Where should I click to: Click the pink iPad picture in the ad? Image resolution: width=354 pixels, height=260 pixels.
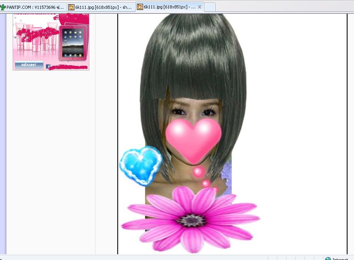pyautogui.click(x=73, y=43)
